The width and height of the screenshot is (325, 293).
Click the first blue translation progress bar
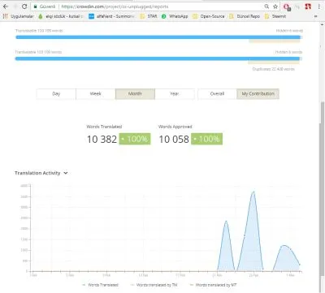coord(158,37)
